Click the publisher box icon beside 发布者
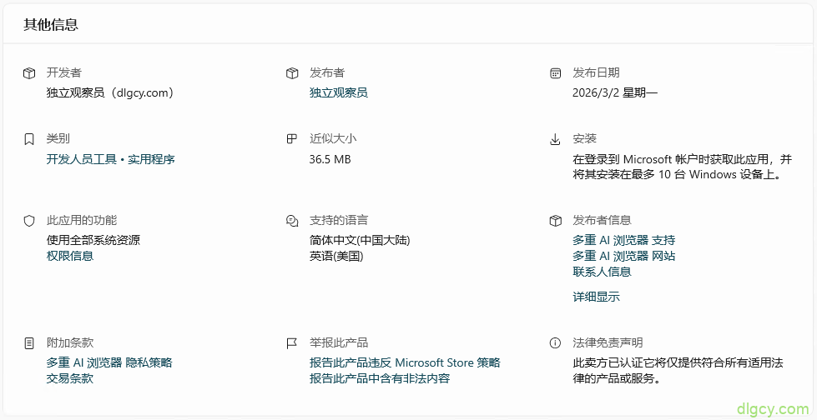This screenshot has height=420, width=817. coord(292,73)
